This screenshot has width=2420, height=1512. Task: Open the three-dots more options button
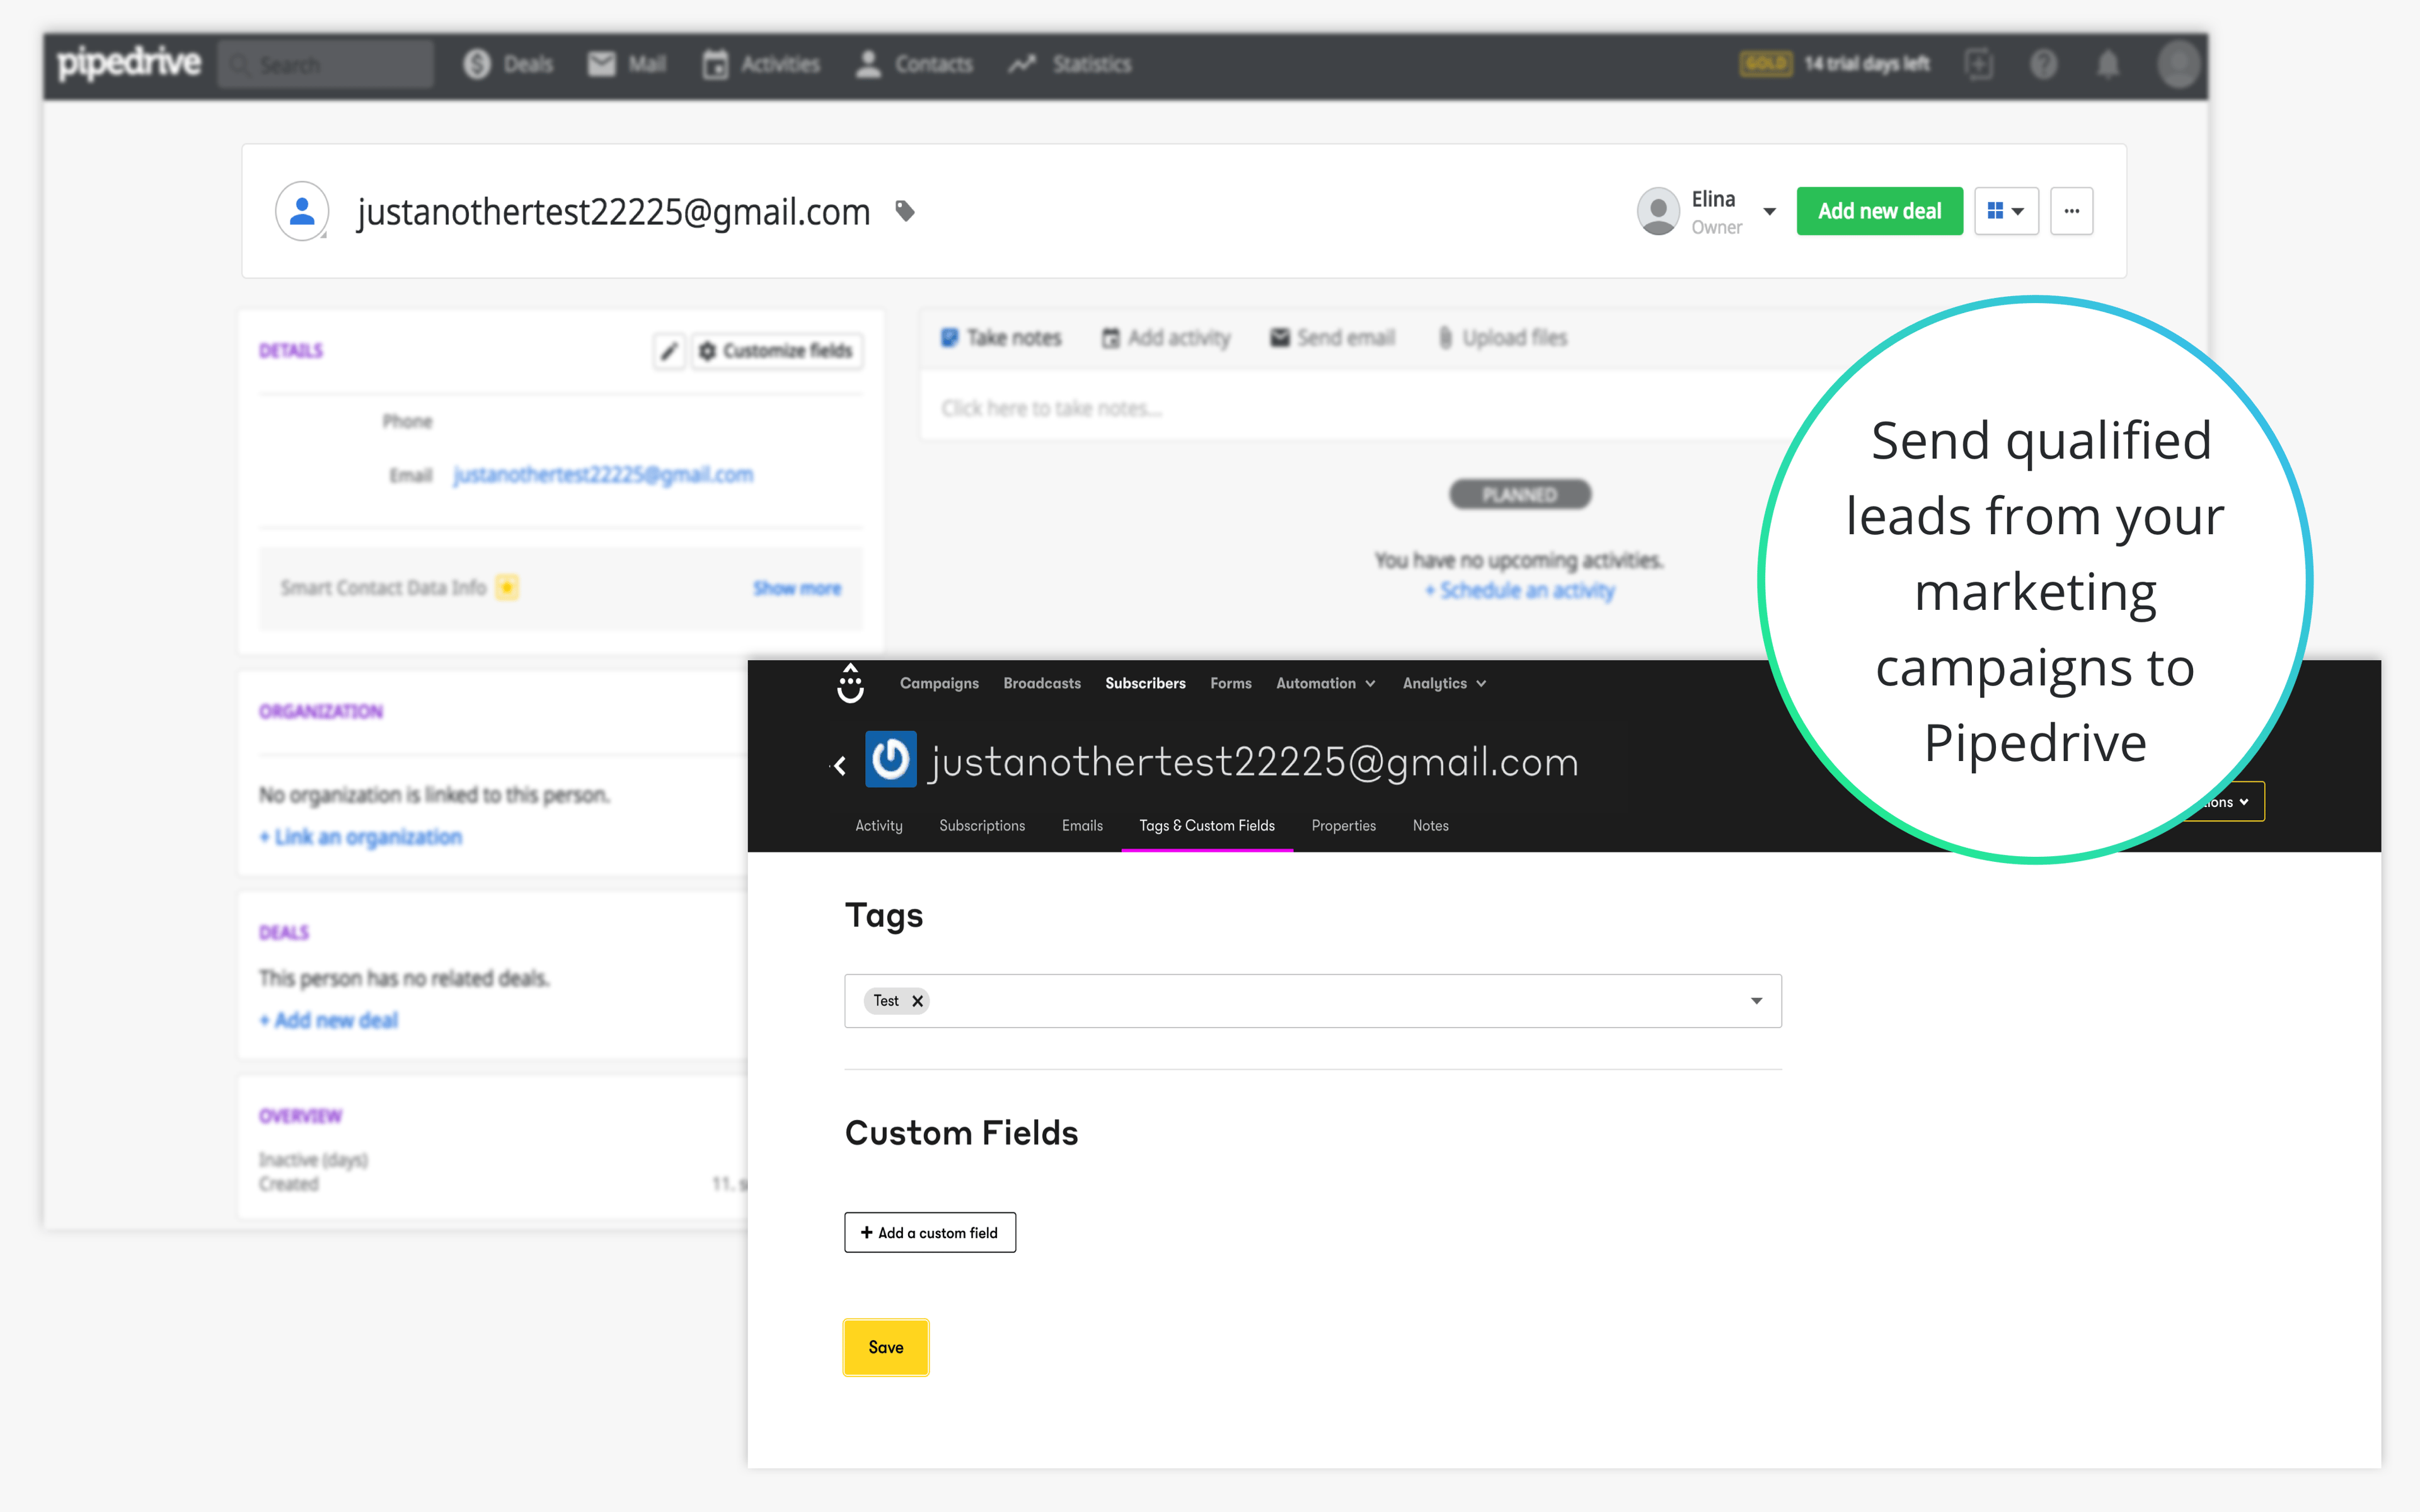(x=2072, y=211)
